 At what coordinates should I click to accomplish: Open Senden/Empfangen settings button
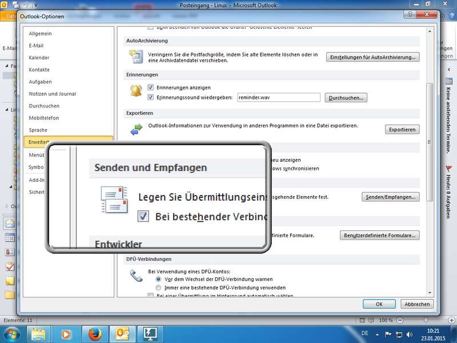tap(391, 197)
